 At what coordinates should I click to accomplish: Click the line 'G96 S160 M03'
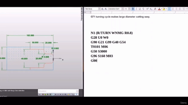click(102, 56)
